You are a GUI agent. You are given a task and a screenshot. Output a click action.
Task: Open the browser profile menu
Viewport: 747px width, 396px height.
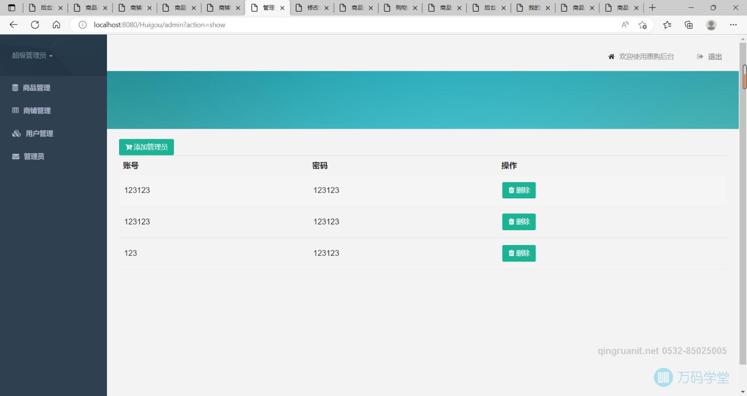[x=711, y=25]
